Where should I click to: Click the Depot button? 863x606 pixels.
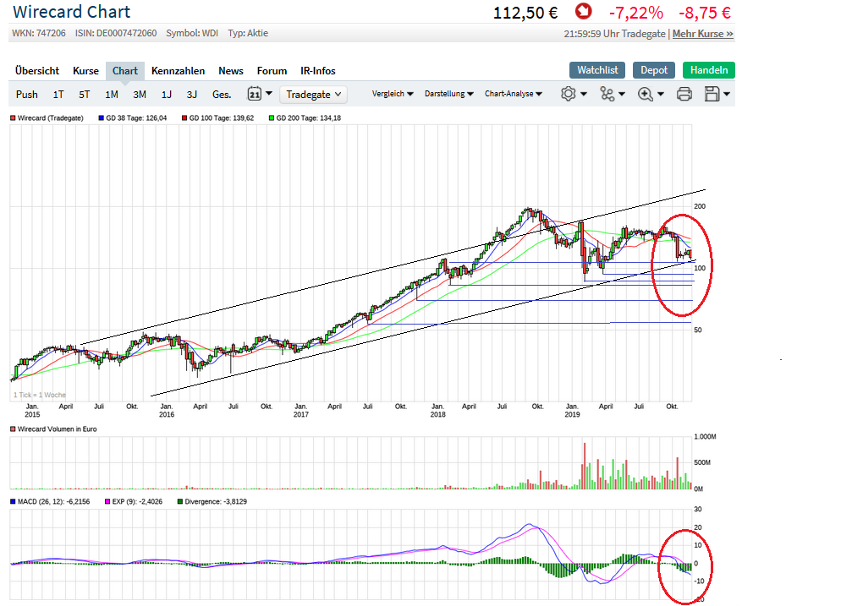[654, 70]
